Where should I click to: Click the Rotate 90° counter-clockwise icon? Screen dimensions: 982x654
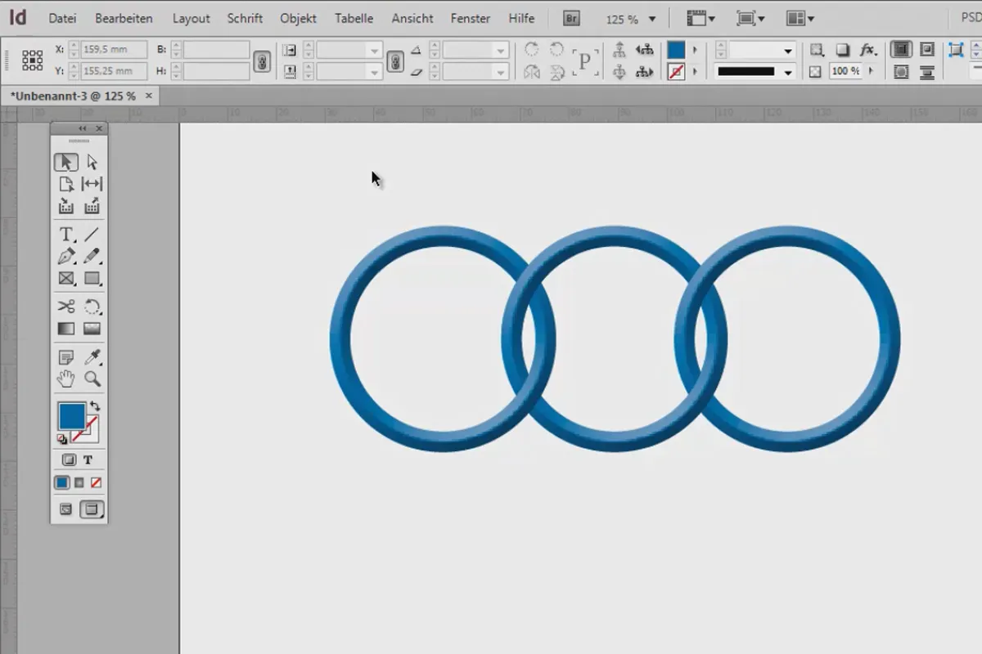click(x=556, y=50)
